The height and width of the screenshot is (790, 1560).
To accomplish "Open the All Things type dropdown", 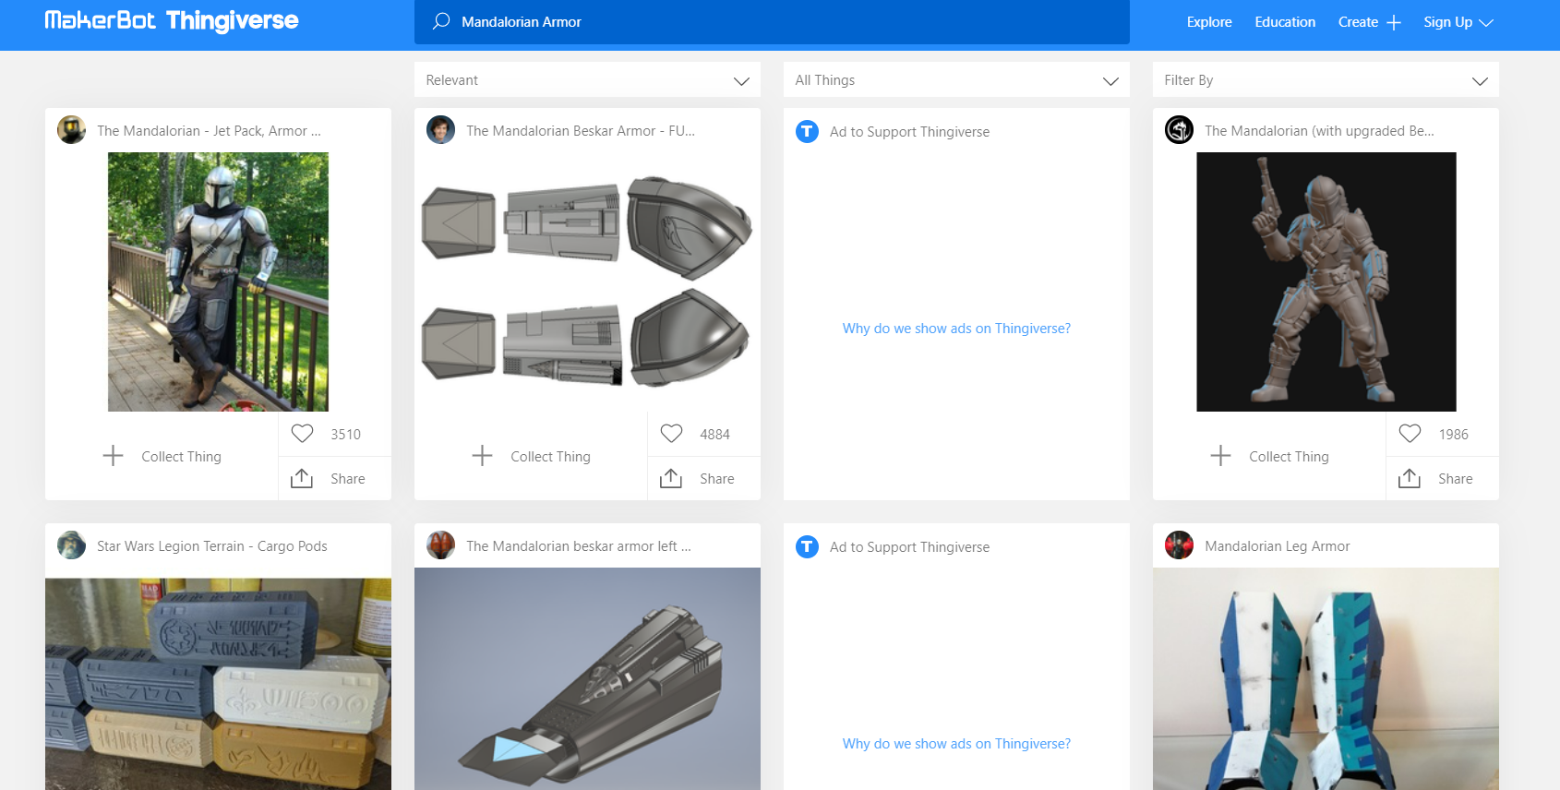I will pyautogui.click(x=956, y=80).
